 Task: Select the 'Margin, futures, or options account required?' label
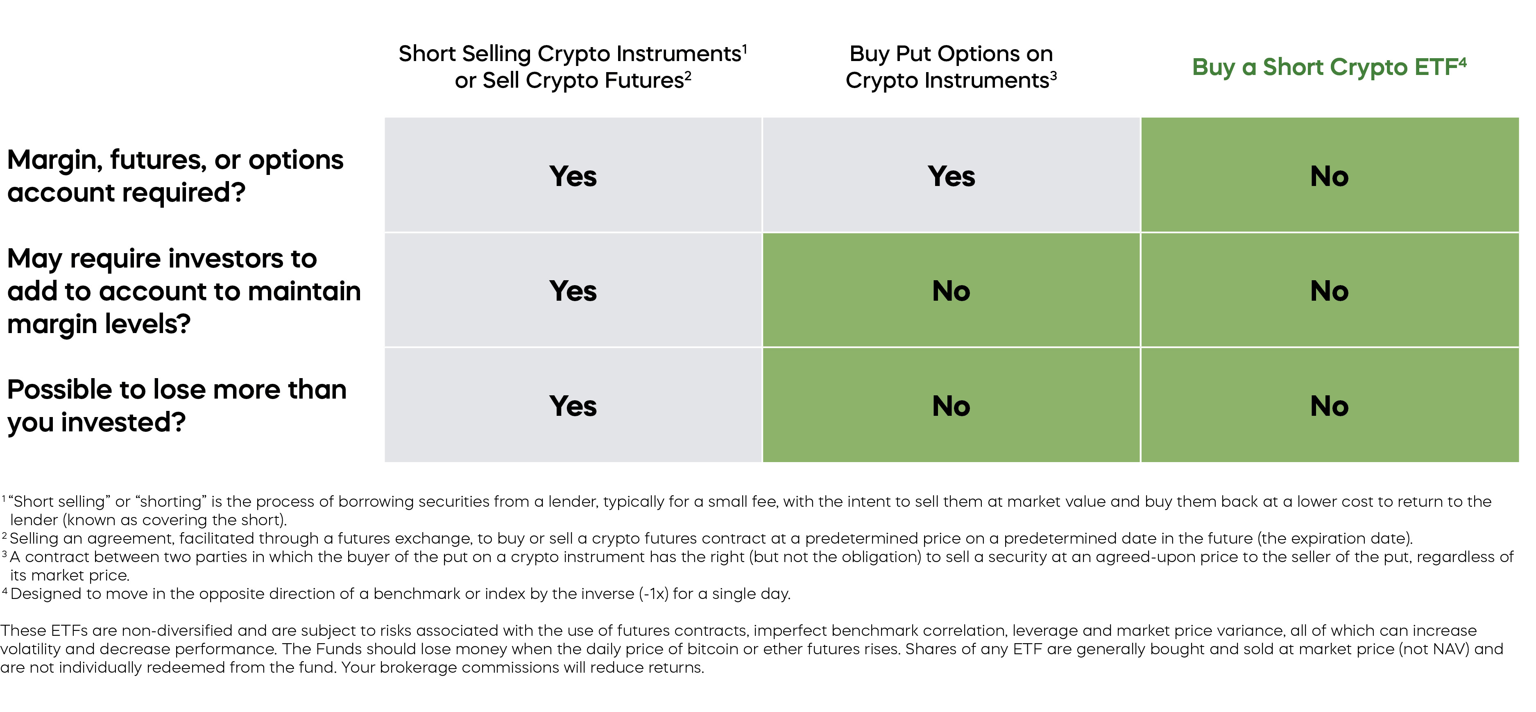pos(175,175)
